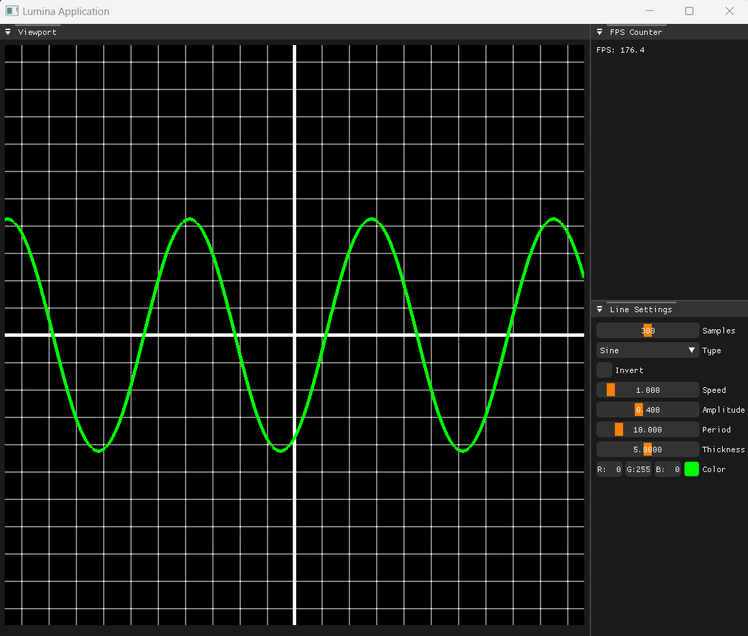Select the FPS Counter tab
This screenshot has height=636, width=748.
pos(637,31)
